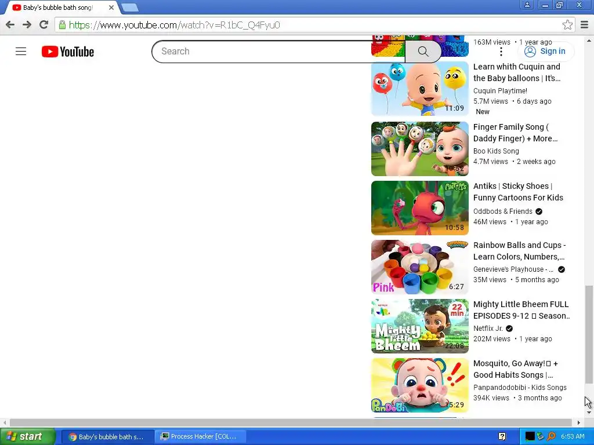This screenshot has width=594, height=445.
Task: Click the vertical scrollbar thumb
Action: click(x=589, y=334)
